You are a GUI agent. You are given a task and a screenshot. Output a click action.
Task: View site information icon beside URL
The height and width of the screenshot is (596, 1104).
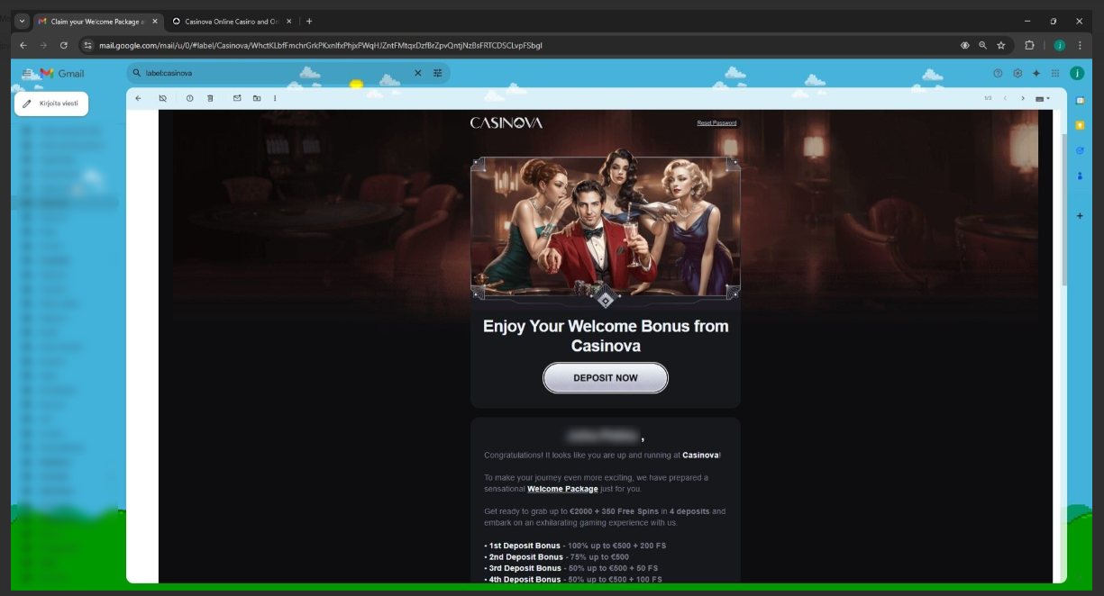(87, 45)
